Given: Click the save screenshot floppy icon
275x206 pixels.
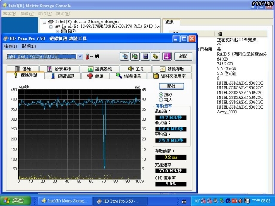Looking at the screenshot, I should (145, 56).
